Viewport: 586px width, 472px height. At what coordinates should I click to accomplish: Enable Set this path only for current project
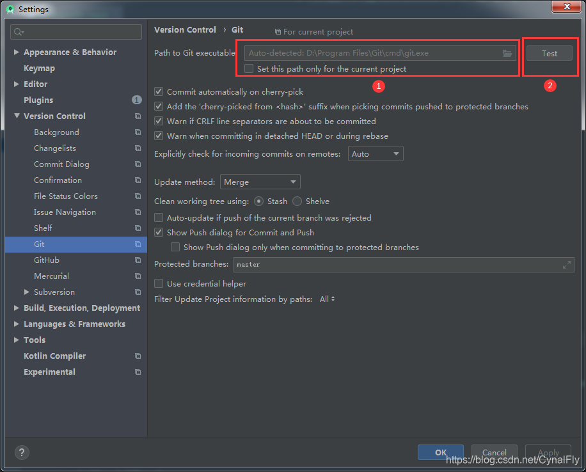pos(249,69)
